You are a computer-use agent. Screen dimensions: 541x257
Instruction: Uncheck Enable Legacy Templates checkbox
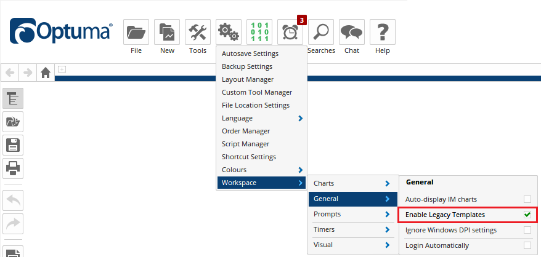527,215
